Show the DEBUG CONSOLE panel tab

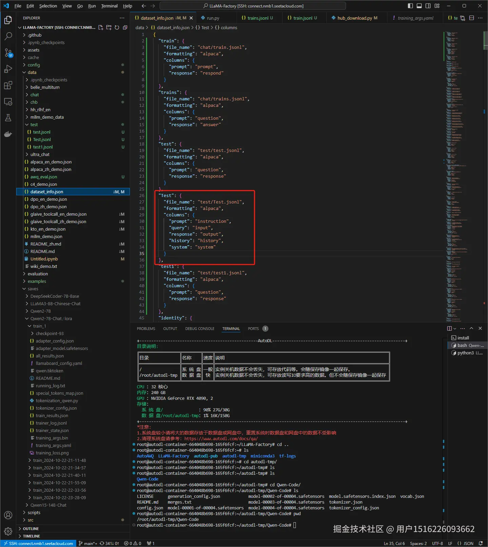tap(200, 329)
